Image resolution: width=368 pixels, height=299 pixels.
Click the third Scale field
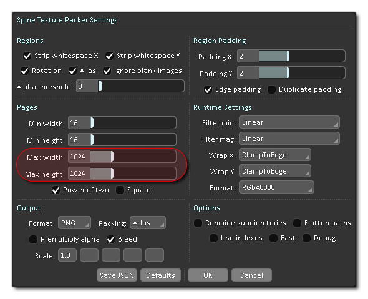111,255
